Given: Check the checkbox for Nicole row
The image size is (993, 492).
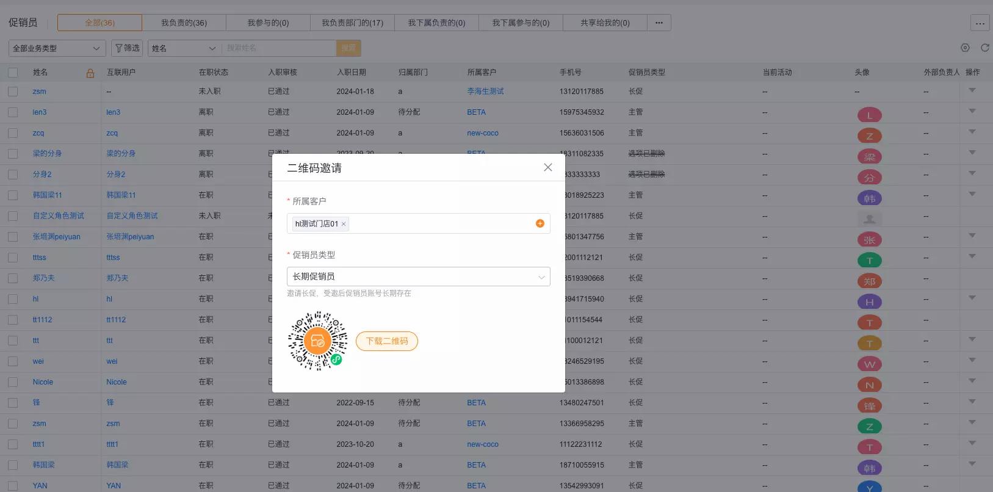Looking at the screenshot, I should (13, 382).
